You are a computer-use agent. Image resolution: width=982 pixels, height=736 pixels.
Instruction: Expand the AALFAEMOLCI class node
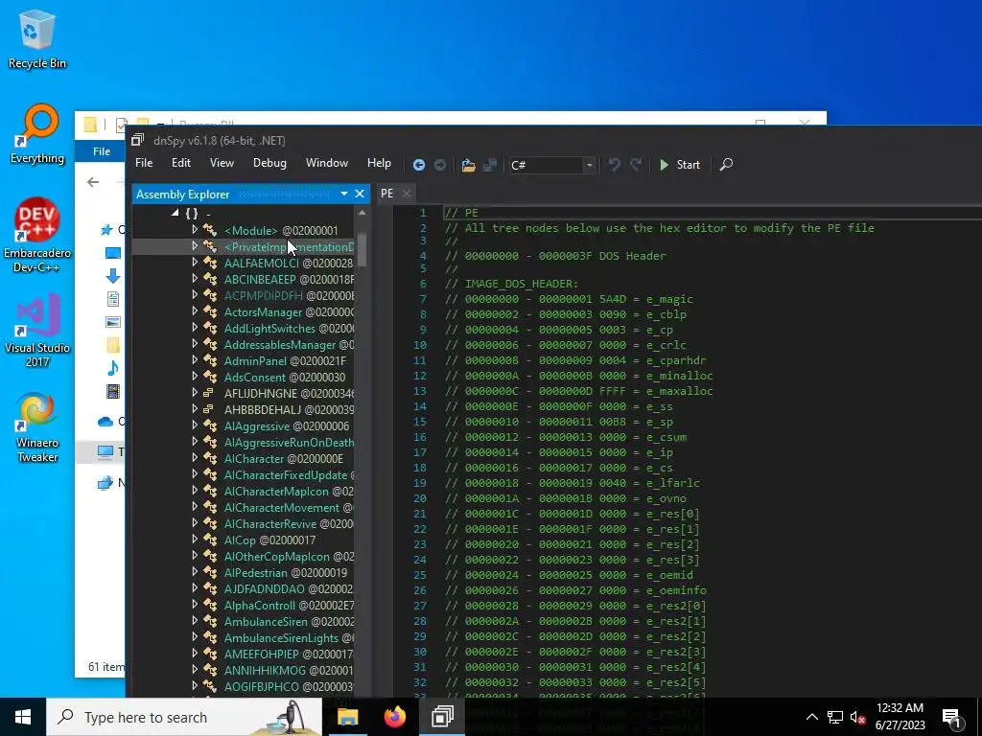pyautogui.click(x=195, y=263)
